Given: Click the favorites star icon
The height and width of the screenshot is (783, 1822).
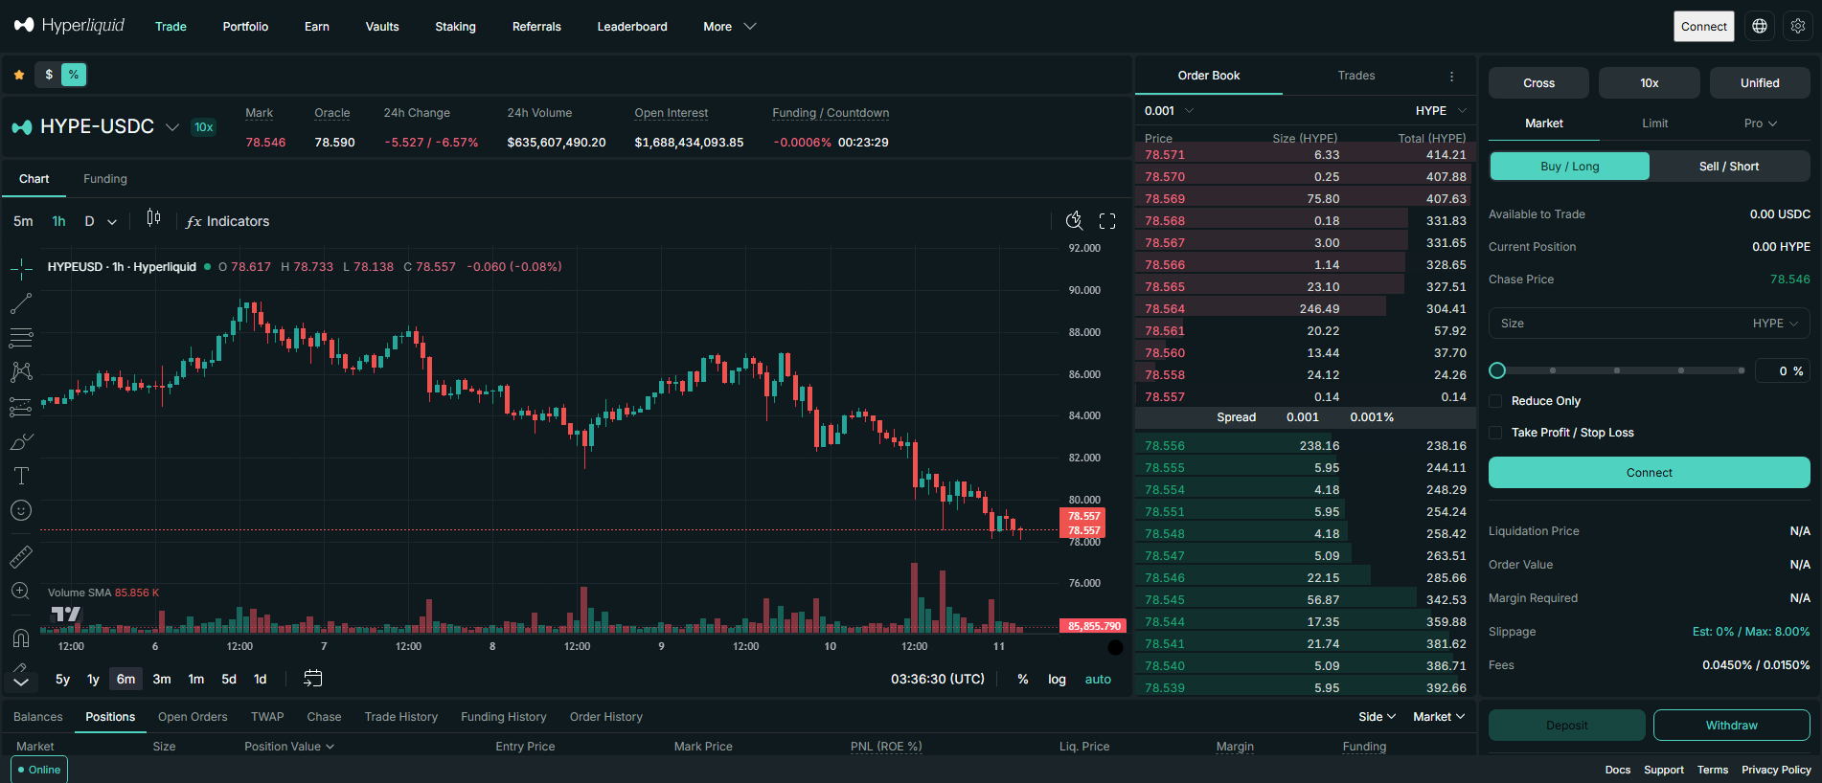Looking at the screenshot, I should [x=19, y=75].
